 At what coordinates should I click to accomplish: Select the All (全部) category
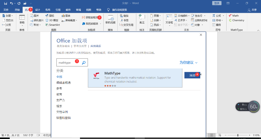pos(59,77)
